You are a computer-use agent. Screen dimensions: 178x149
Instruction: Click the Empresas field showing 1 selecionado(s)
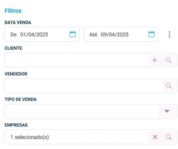(x=76, y=137)
